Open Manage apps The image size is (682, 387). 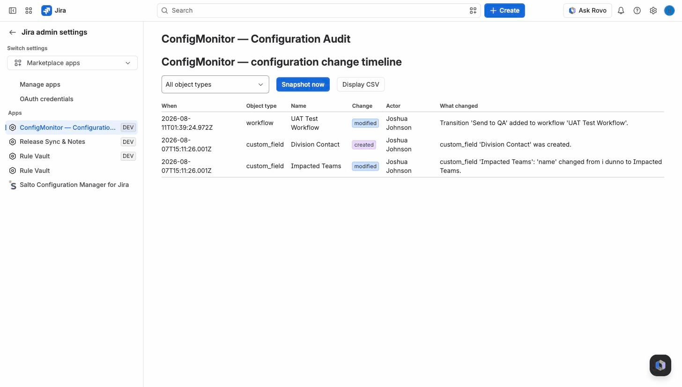pos(40,84)
